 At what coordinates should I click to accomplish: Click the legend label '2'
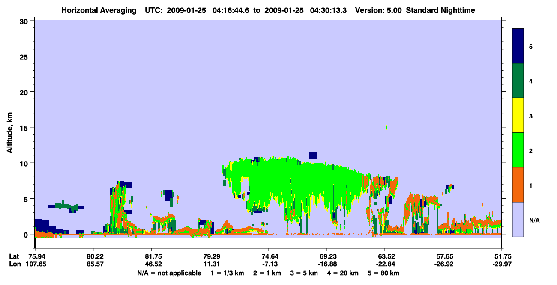coord(531,151)
